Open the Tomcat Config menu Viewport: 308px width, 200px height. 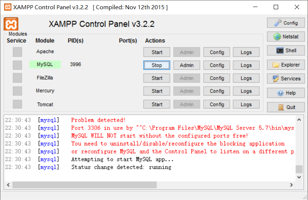[217, 104]
